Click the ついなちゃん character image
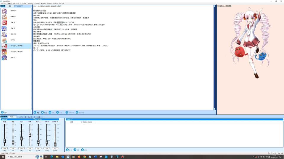This screenshot has width=284, height=159. [x=250, y=43]
